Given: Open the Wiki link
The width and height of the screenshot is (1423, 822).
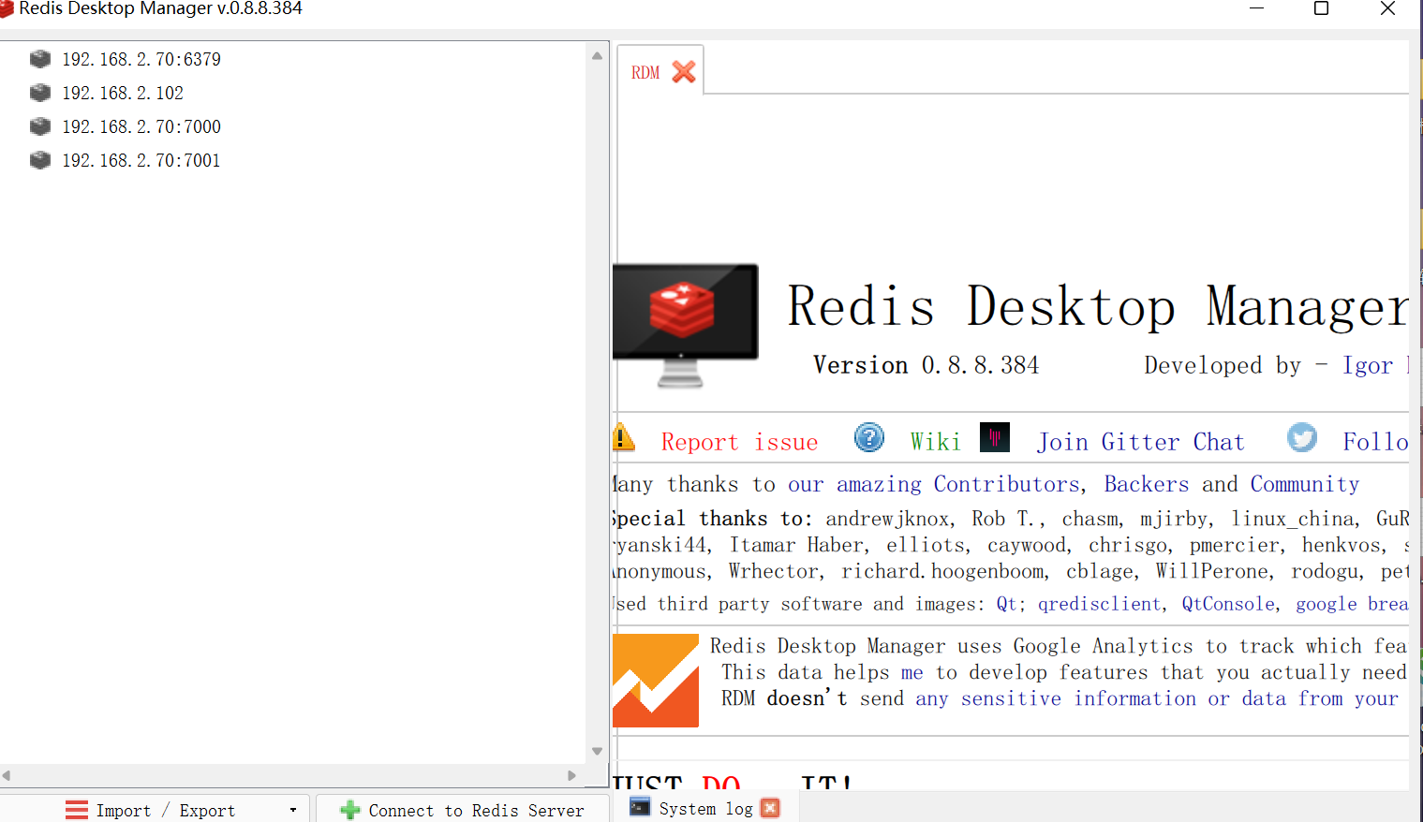Looking at the screenshot, I should pos(934,440).
